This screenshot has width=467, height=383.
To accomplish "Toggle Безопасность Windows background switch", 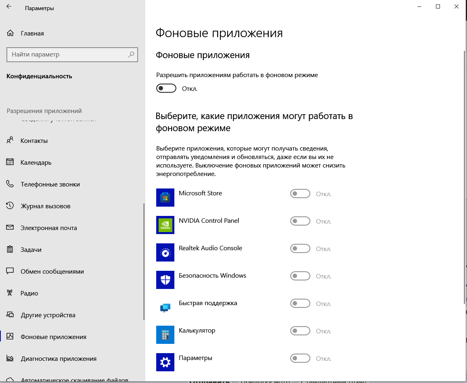I will pos(300,276).
